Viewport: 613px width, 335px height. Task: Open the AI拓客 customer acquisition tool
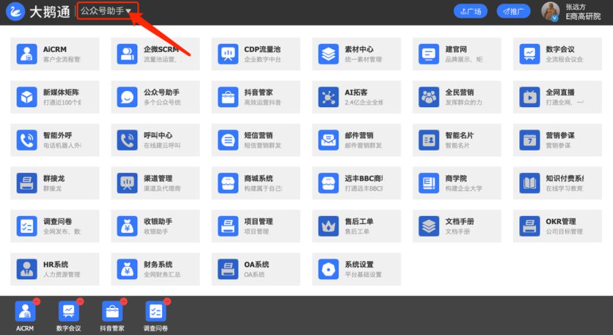(356, 97)
